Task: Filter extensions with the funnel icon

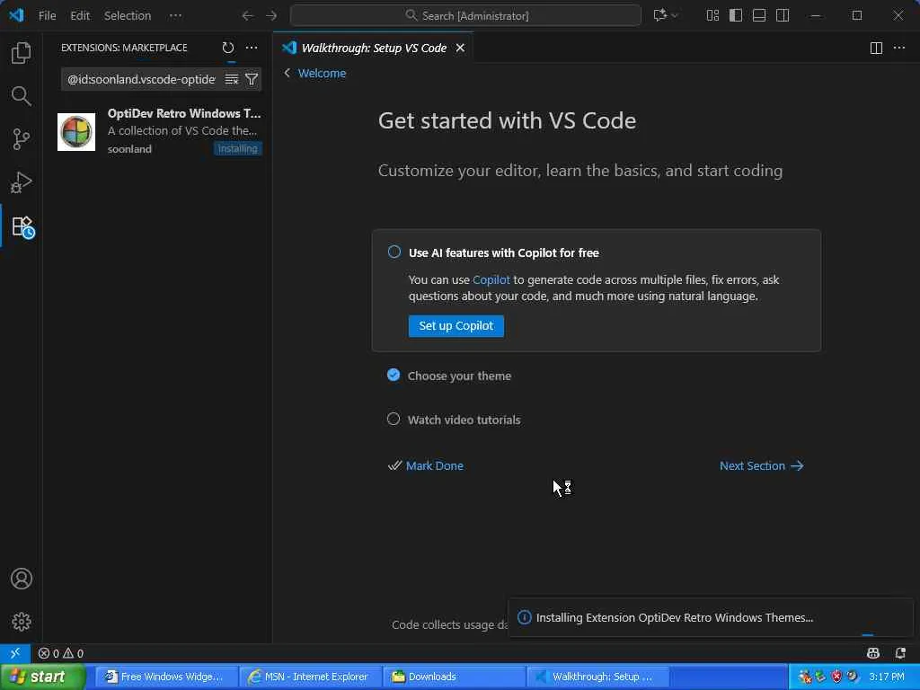Action: [252, 79]
